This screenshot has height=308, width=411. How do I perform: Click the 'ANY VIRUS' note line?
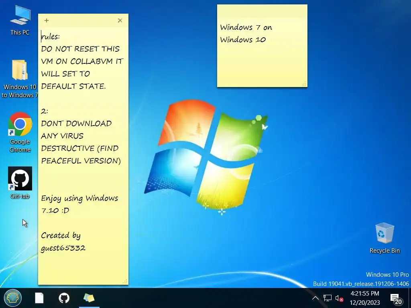[62, 136]
